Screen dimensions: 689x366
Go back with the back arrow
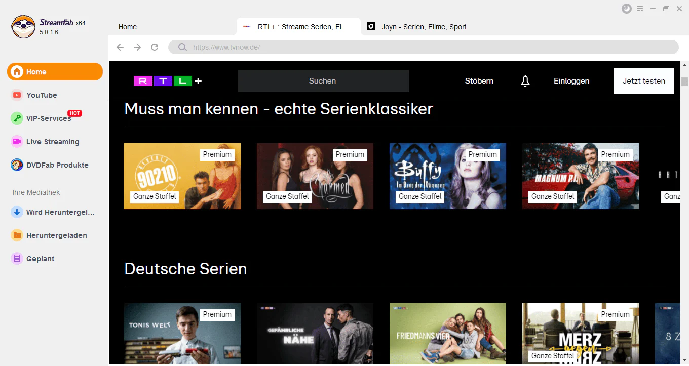point(120,47)
